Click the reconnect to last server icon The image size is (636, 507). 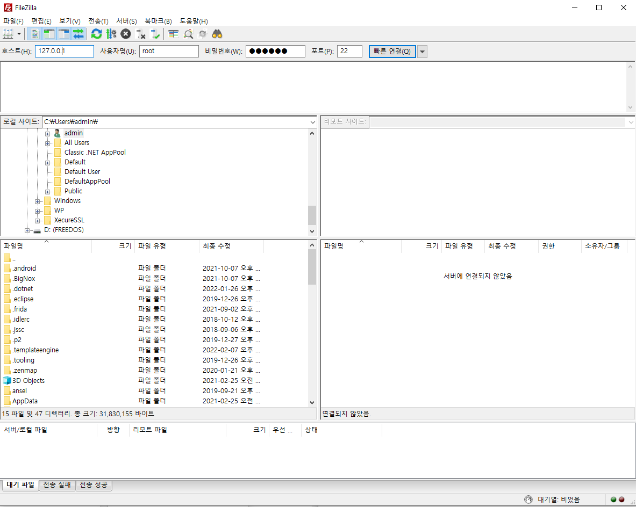click(155, 34)
